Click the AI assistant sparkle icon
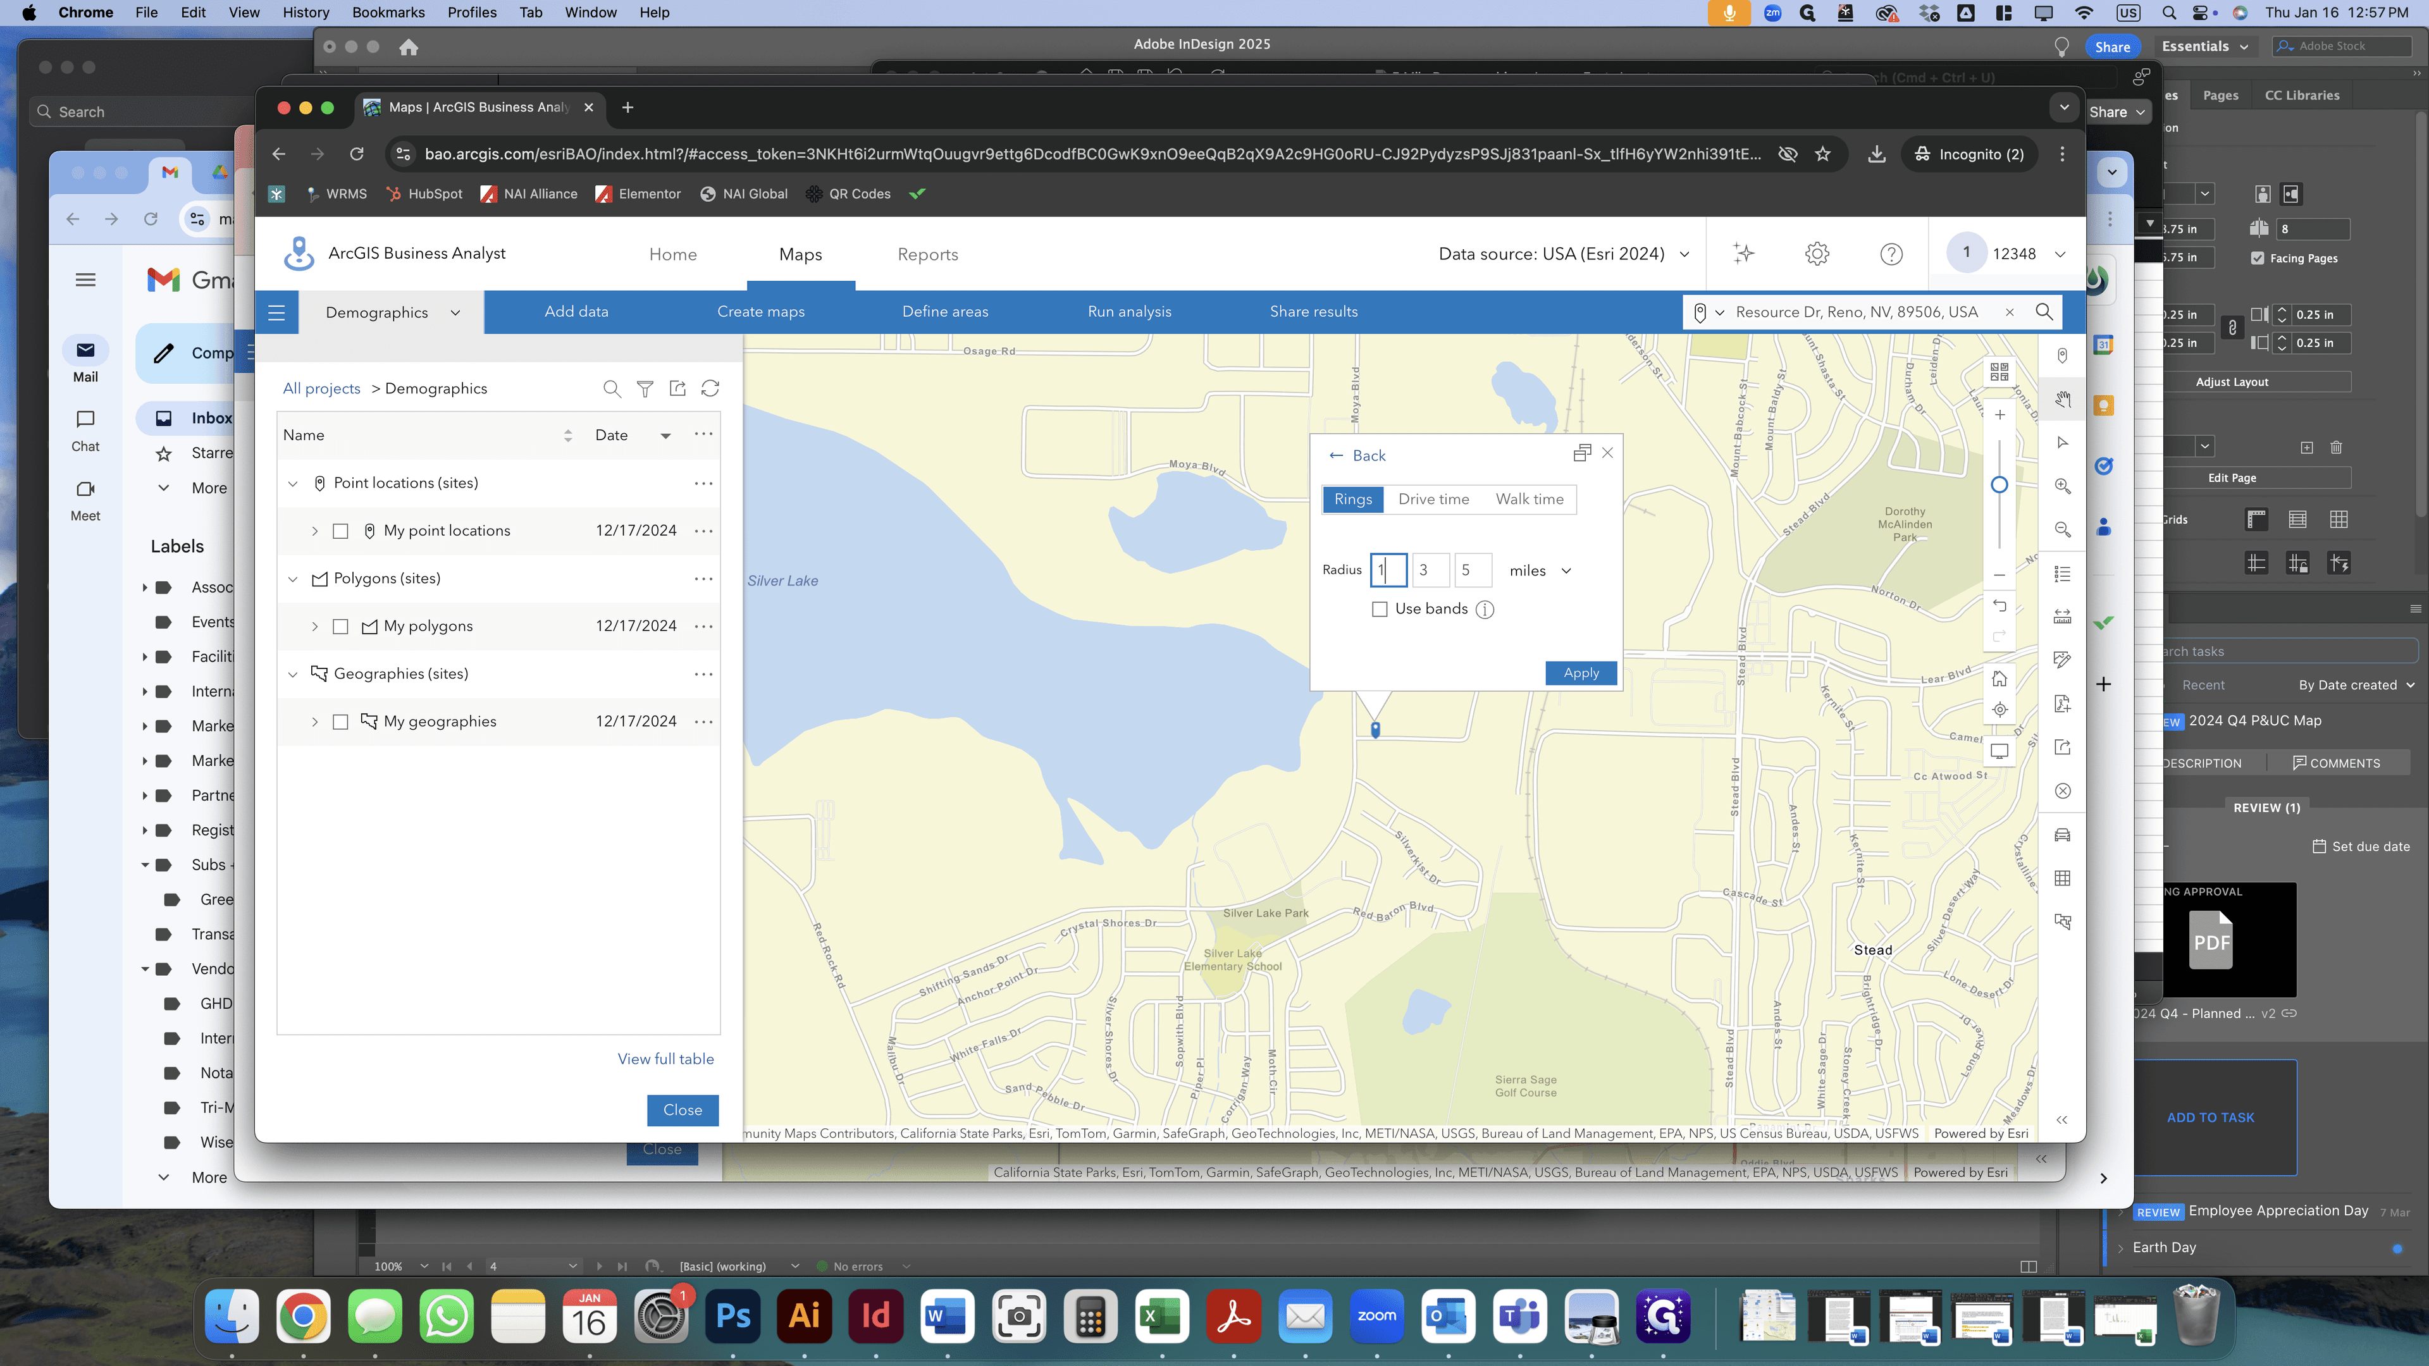Screen dimensions: 2429x1366 (1743, 254)
